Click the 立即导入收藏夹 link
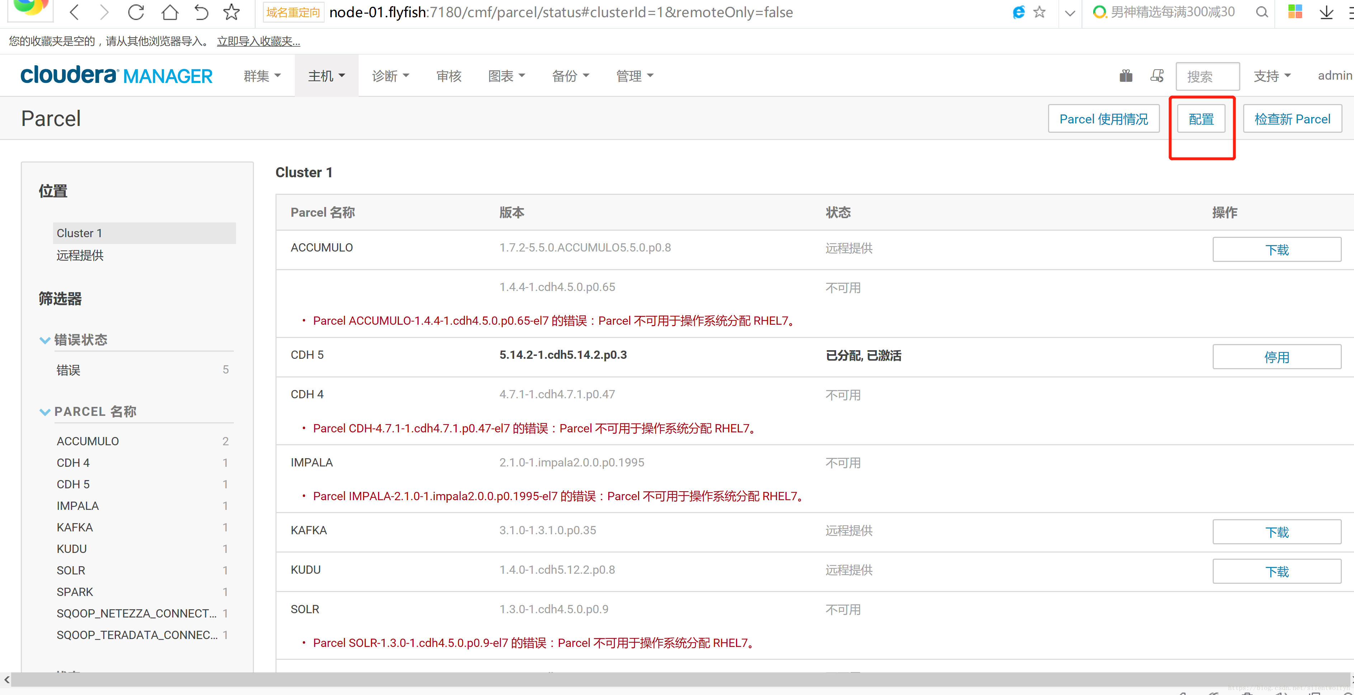This screenshot has width=1354, height=695. [x=259, y=41]
